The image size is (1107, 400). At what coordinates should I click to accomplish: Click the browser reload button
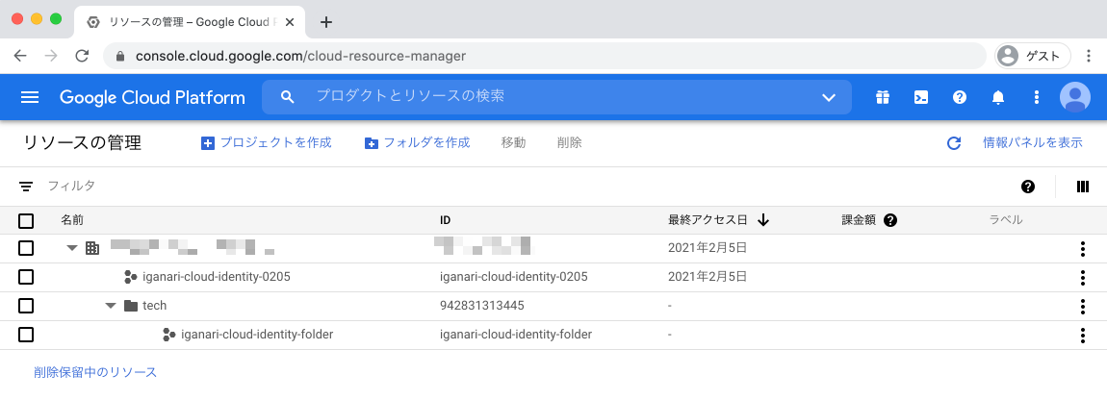82,57
